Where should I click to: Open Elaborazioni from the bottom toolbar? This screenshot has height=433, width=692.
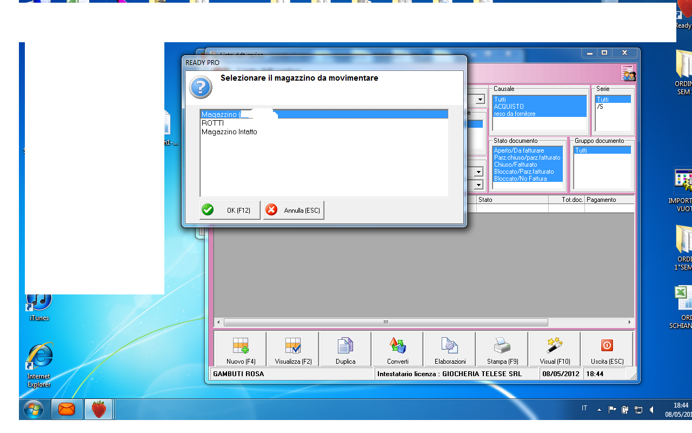(450, 349)
